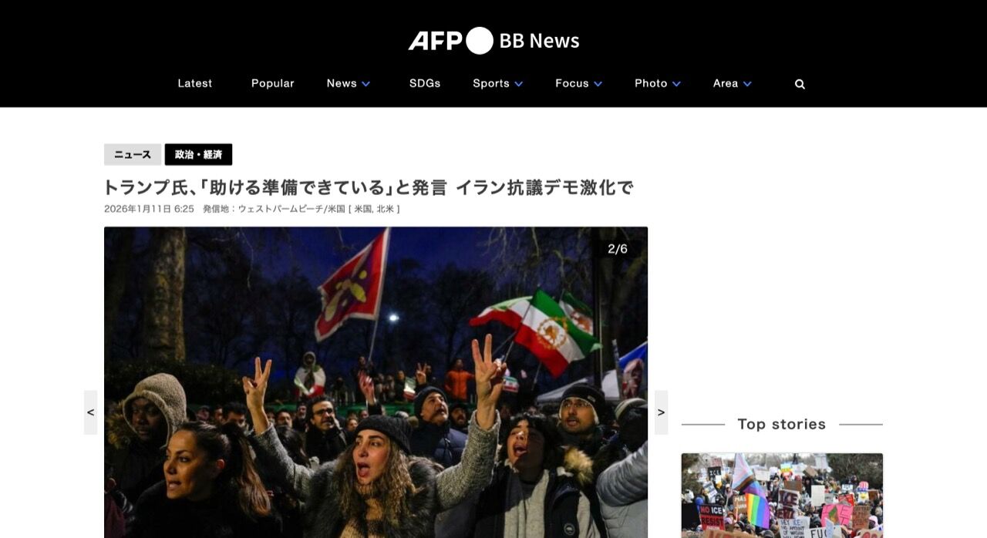Viewport: 987px width, 538px height.
Task: Advance to next photo with right arrow
Action: point(661,412)
